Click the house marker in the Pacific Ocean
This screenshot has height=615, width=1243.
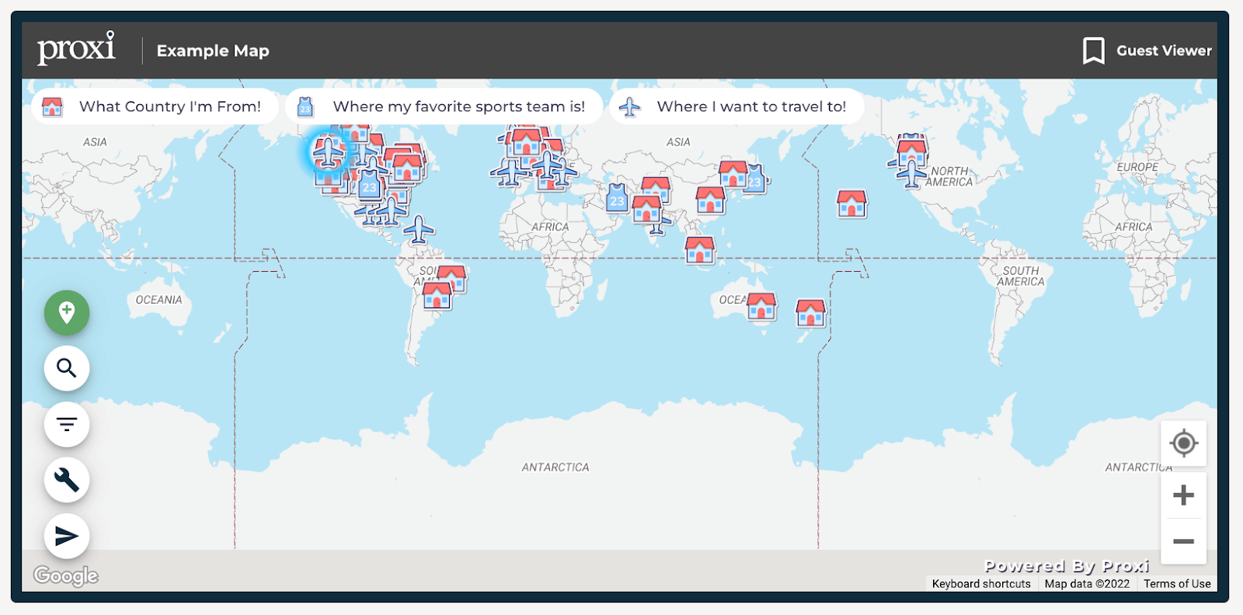pyautogui.click(x=851, y=204)
